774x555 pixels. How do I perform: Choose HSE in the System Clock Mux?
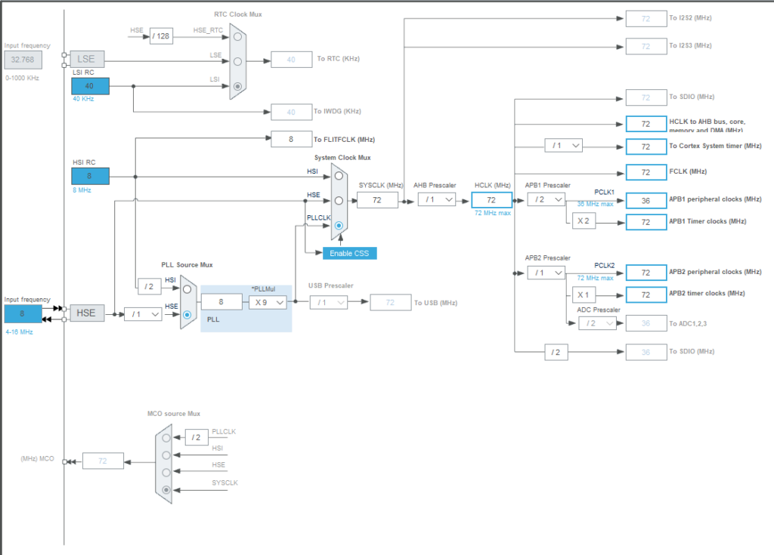(339, 201)
